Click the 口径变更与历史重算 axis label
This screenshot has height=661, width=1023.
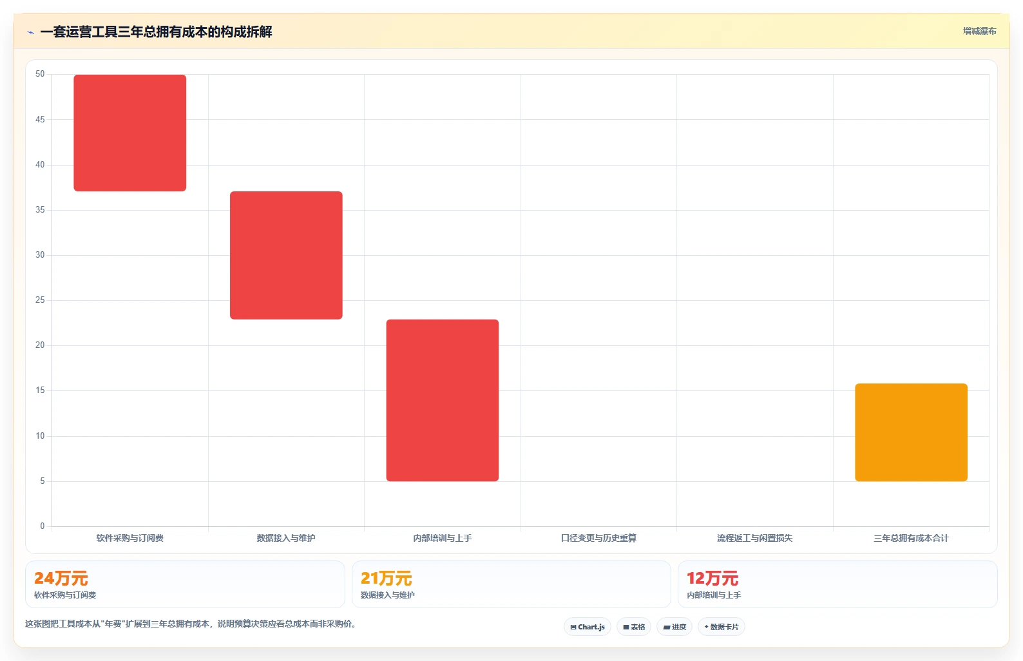coord(598,538)
